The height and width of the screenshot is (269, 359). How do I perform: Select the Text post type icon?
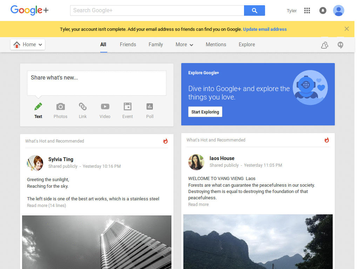38,110
